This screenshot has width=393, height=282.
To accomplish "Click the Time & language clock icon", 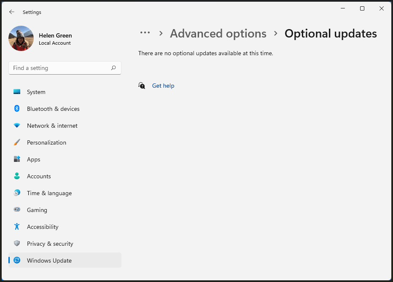I will (17, 193).
